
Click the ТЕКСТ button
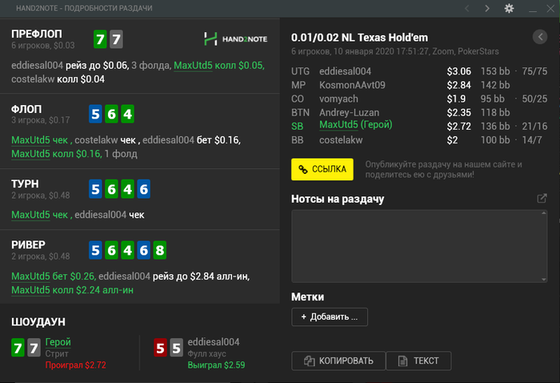tap(418, 361)
